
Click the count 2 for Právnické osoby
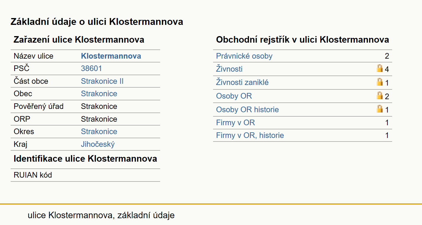tap(387, 56)
